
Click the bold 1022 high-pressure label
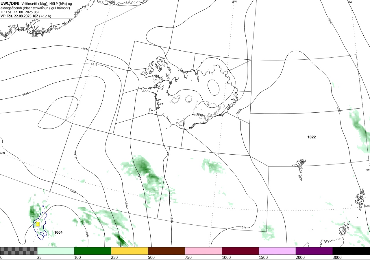pyautogui.click(x=312, y=137)
